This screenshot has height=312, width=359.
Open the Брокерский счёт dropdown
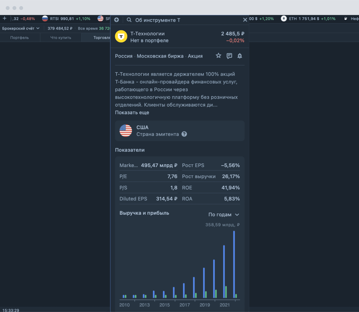[21, 28]
